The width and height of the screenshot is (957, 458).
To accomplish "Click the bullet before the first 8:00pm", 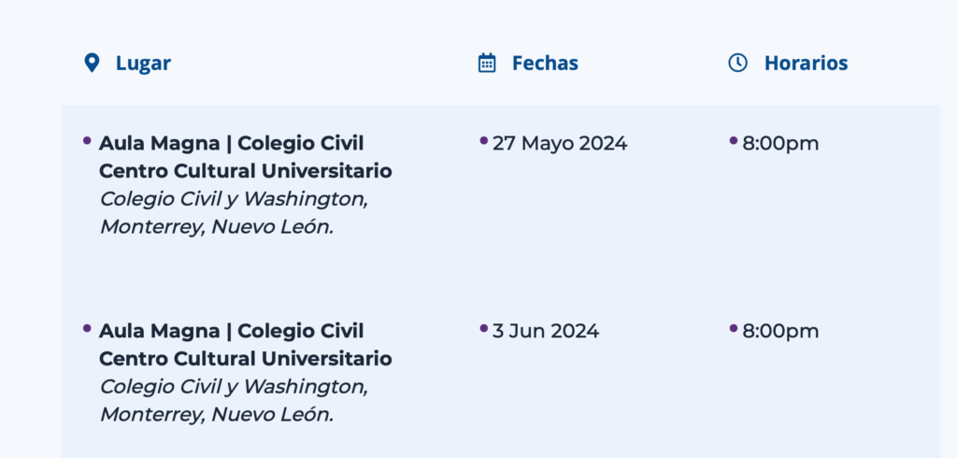I will 734,141.
